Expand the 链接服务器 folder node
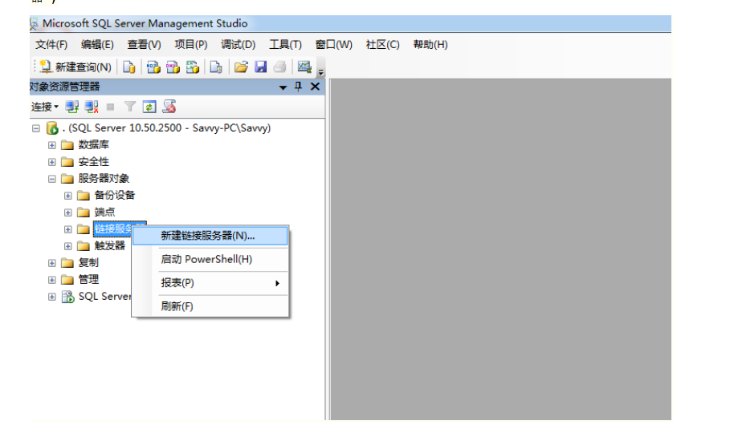Viewport: 730px width, 437px height. pyautogui.click(x=68, y=229)
